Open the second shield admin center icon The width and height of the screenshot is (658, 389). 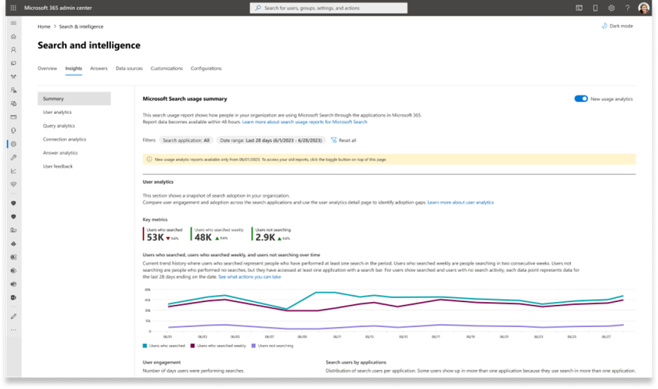coord(13,217)
